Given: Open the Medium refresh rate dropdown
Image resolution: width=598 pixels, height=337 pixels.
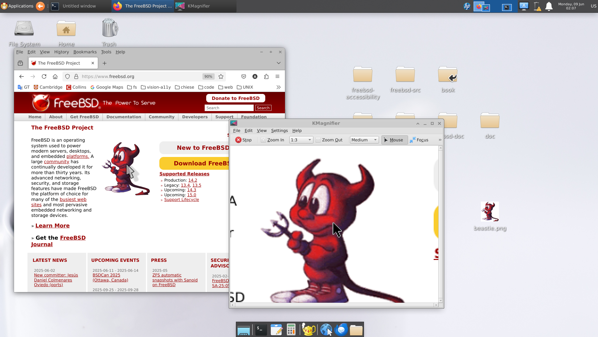Looking at the screenshot, I should coord(364,140).
